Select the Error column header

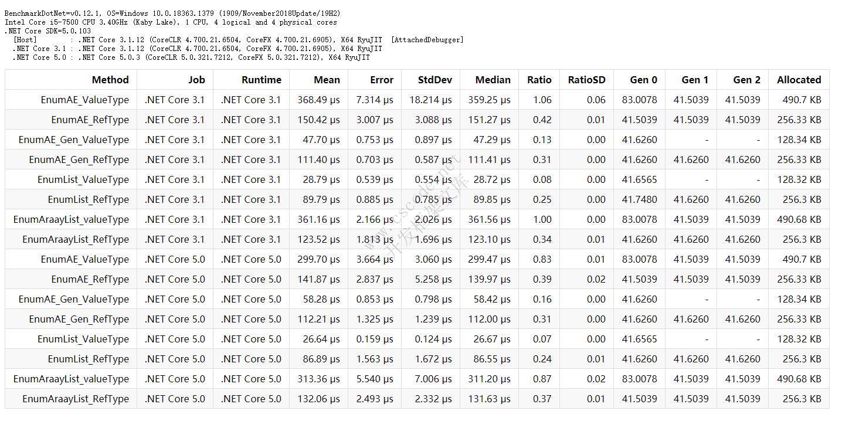[x=381, y=80]
